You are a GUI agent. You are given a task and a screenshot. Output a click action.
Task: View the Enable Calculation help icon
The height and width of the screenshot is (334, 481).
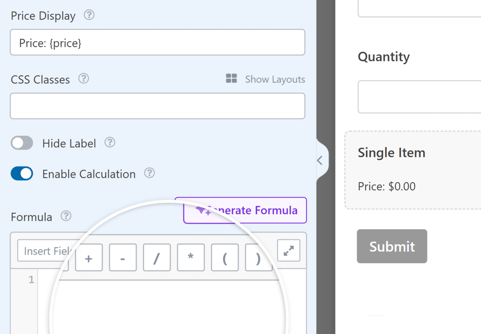pos(150,172)
